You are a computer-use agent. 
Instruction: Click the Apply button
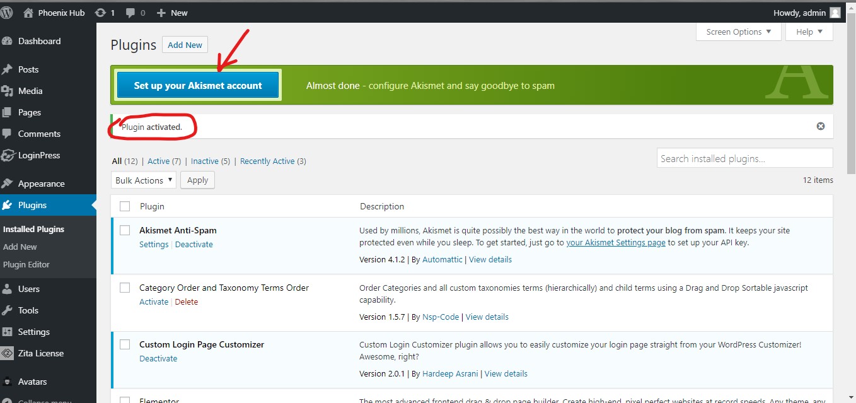point(197,180)
